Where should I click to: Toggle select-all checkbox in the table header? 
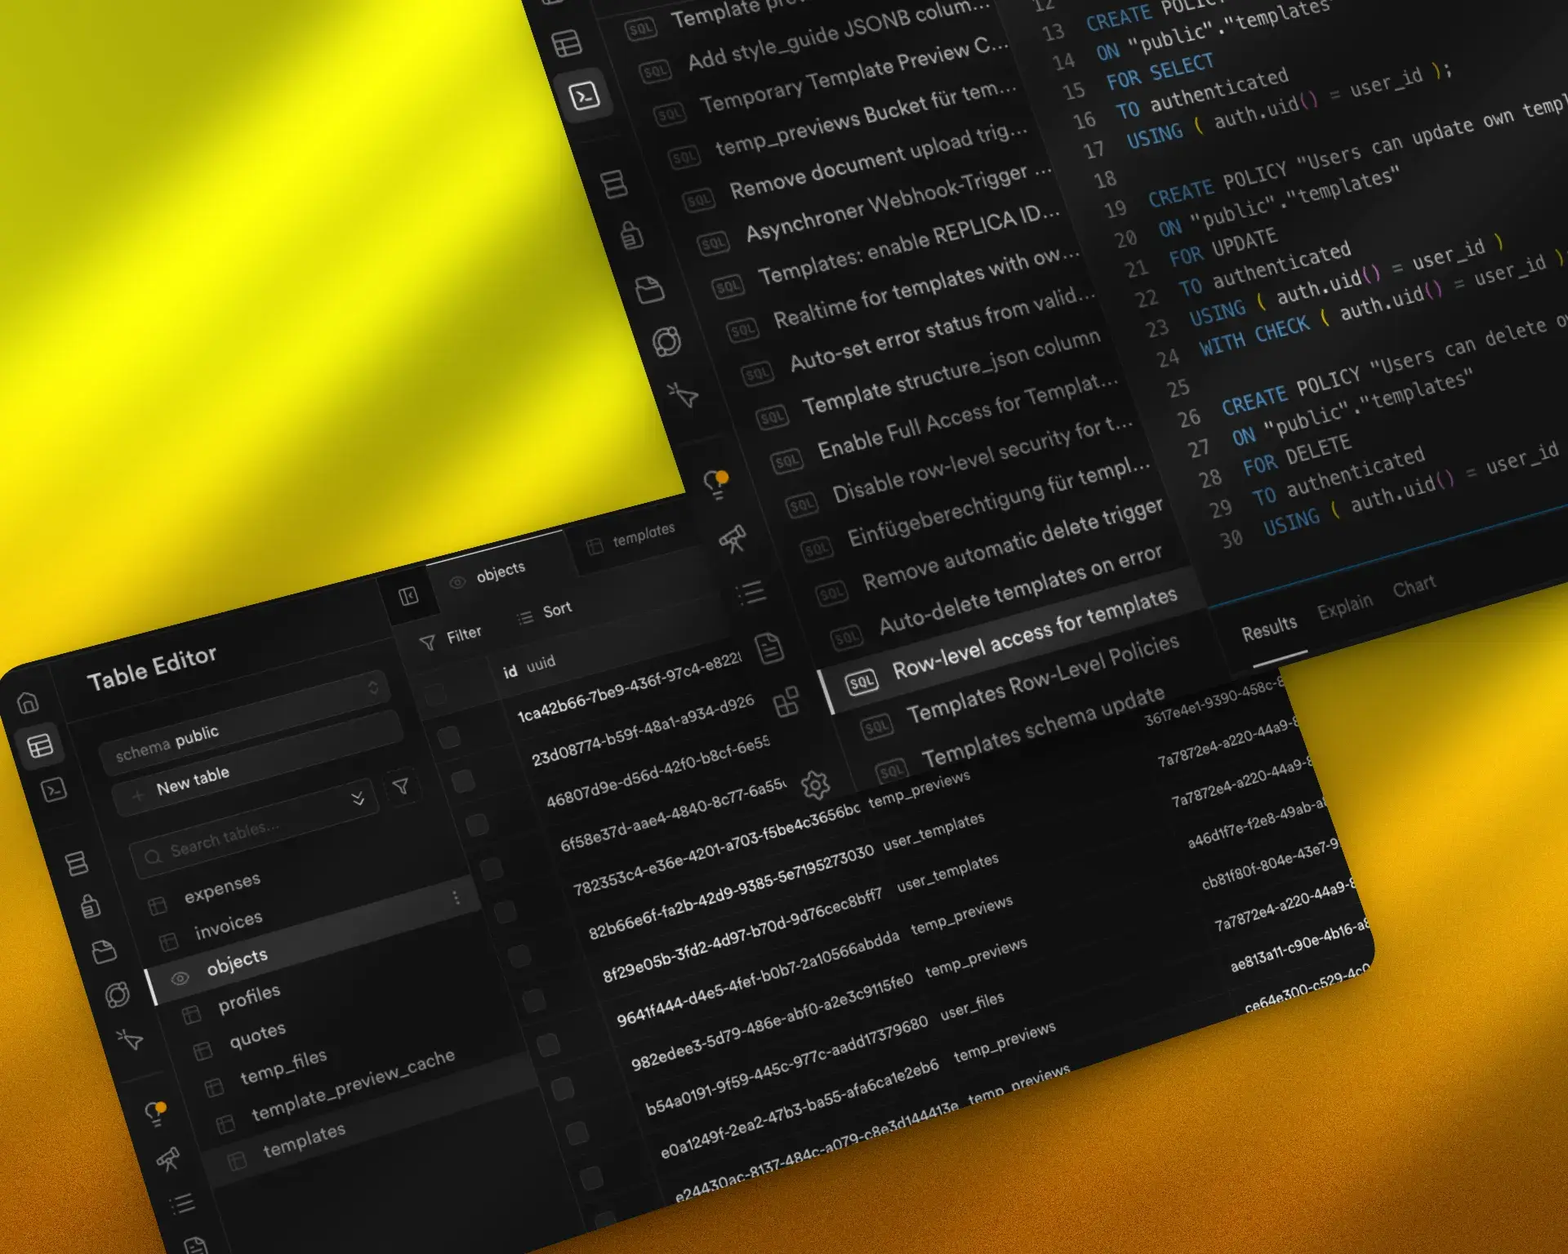[x=434, y=694]
